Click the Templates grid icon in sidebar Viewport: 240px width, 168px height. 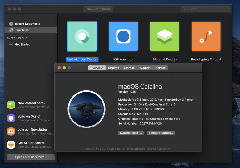pyautogui.click(x=11, y=30)
